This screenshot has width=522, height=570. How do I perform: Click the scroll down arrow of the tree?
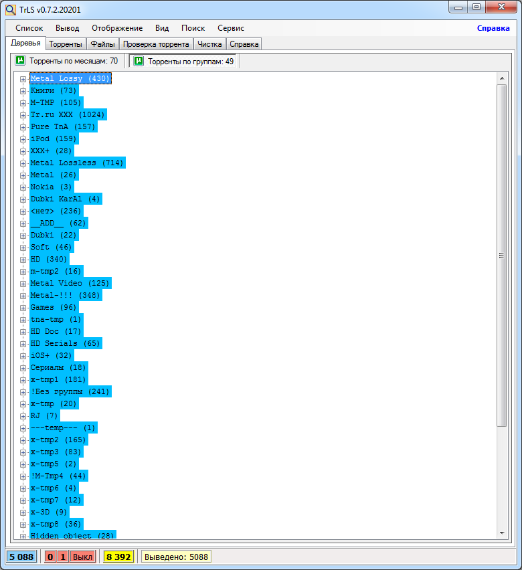pos(502,533)
